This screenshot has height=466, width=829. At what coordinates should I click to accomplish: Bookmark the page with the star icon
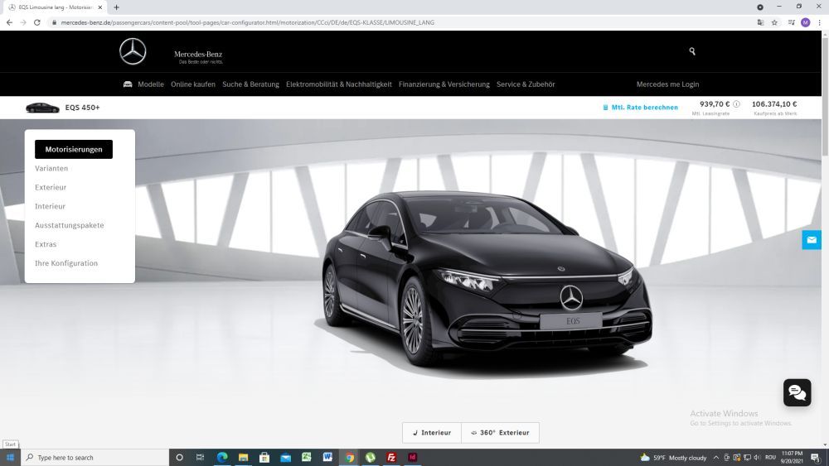point(774,22)
